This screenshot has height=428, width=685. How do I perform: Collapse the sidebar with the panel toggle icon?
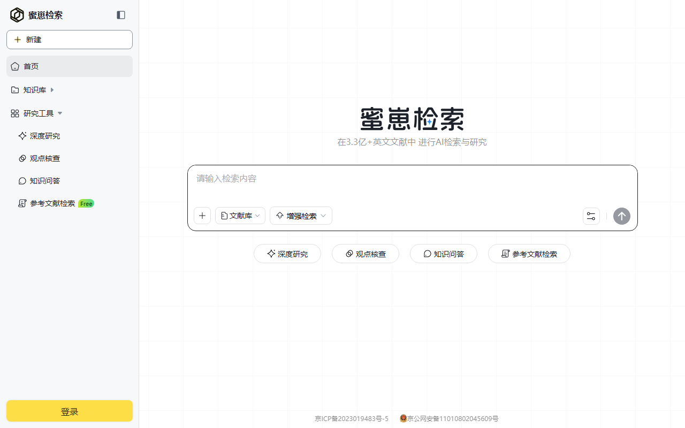point(121,15)
